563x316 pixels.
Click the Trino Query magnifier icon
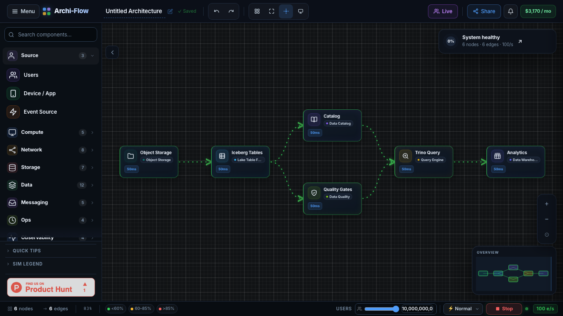[406, 156]
